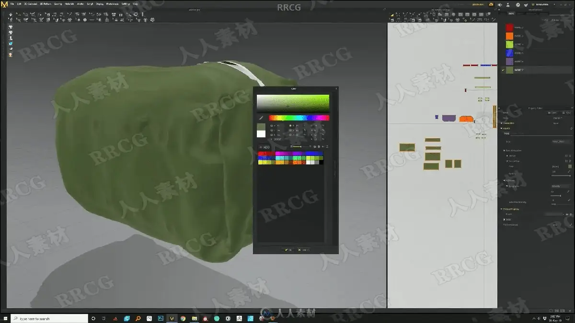Screen dimensions: 575x323
Task: Open Chrome from the taskbar
Action: [183, 318]
